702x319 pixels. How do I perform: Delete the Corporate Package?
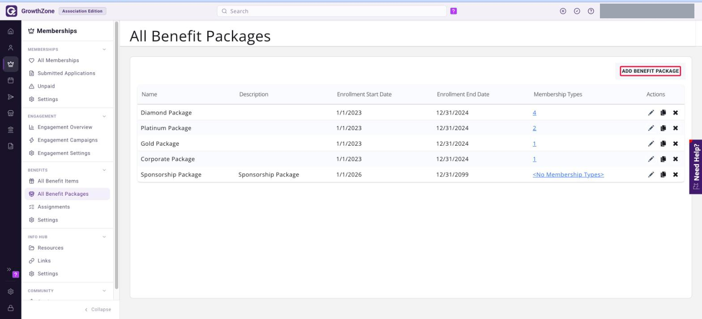(x=676, y=159)
